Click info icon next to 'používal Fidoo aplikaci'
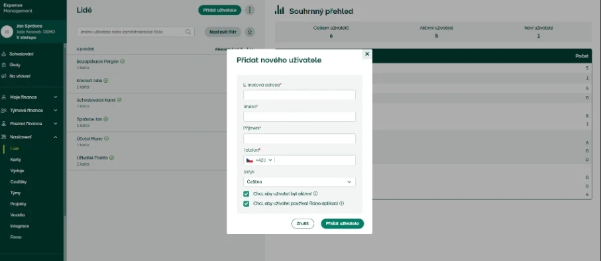The height and width of the screenshot is (261, 601). [x=341, y=203]
